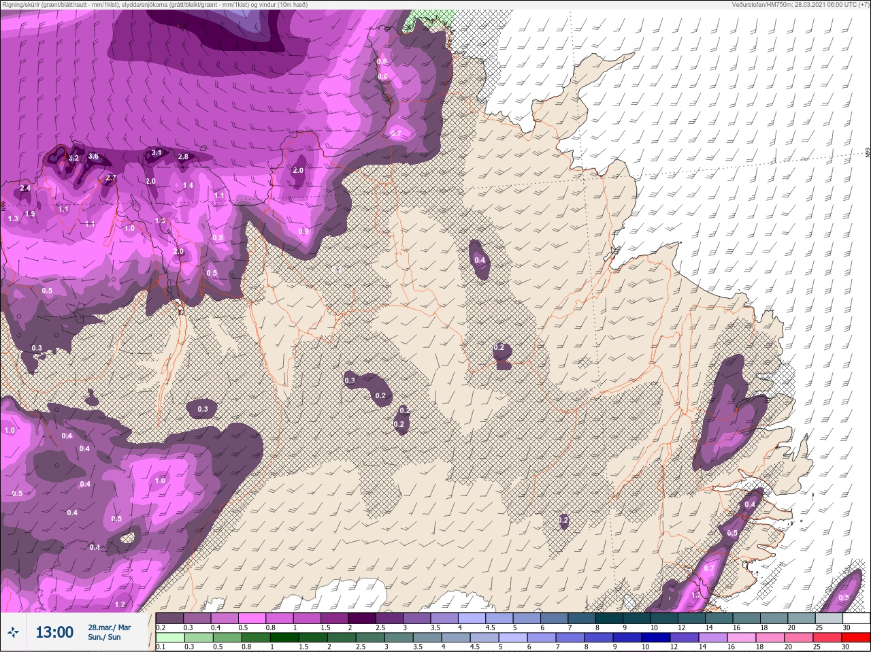Click the 2.4 precipitation value on the map
The image size is (871, 652).
[x=25, y=188]
